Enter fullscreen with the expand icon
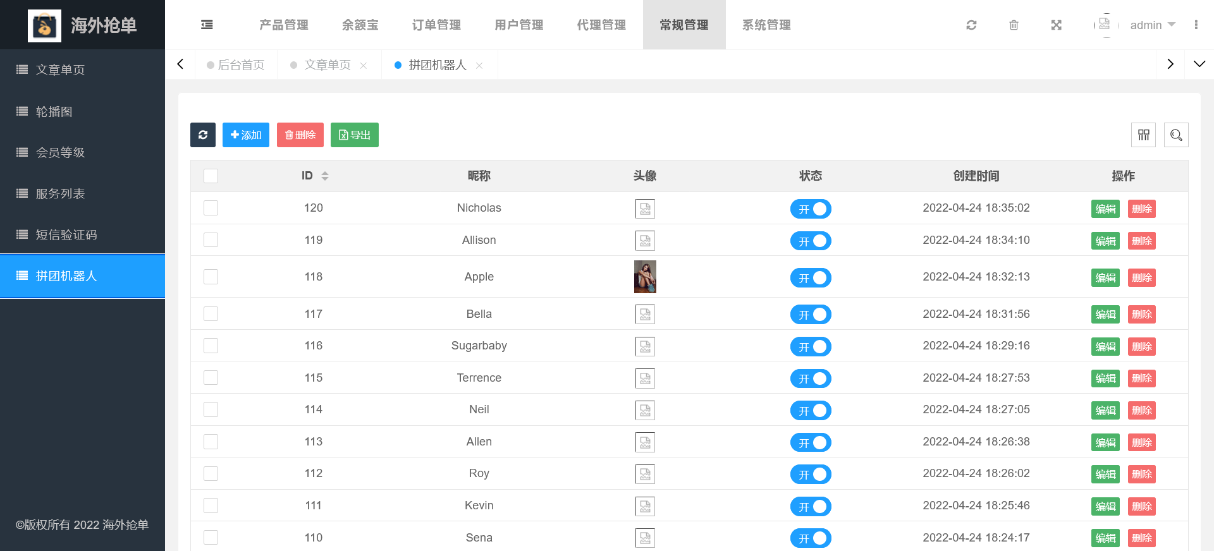This screenshot has height=551, width=1214. pyautogui.click(x=1056, y=25)
